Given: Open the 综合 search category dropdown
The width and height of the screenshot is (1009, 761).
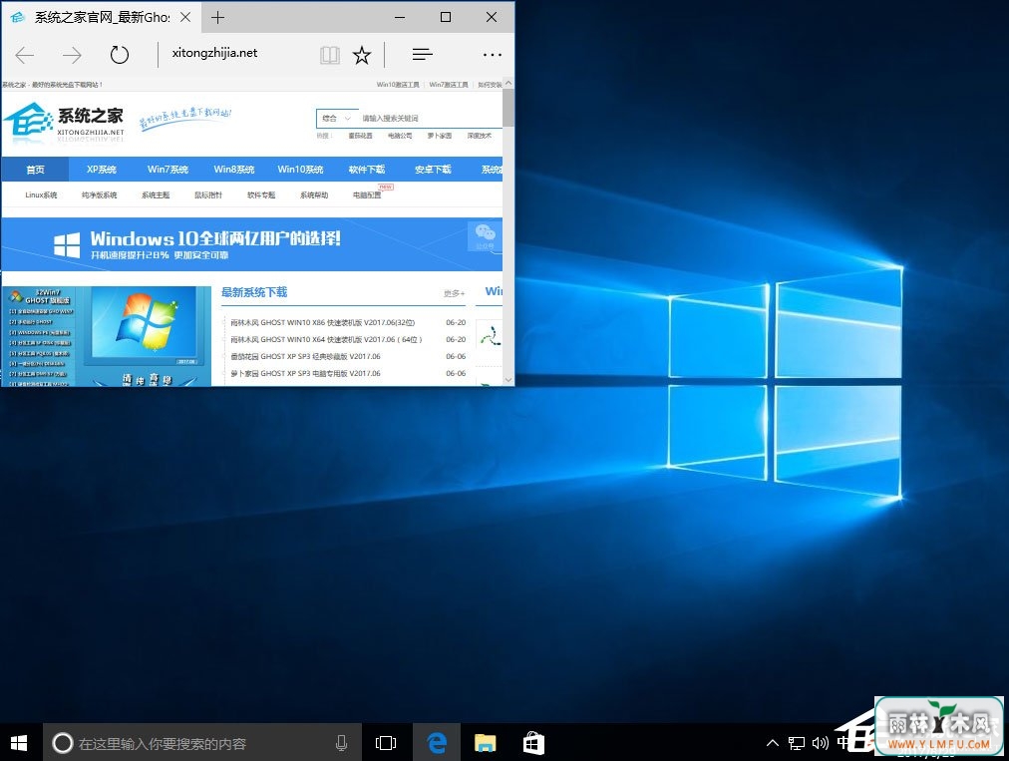Looking at the screenshot, I should pyautogui.click(x=337, y=119).
